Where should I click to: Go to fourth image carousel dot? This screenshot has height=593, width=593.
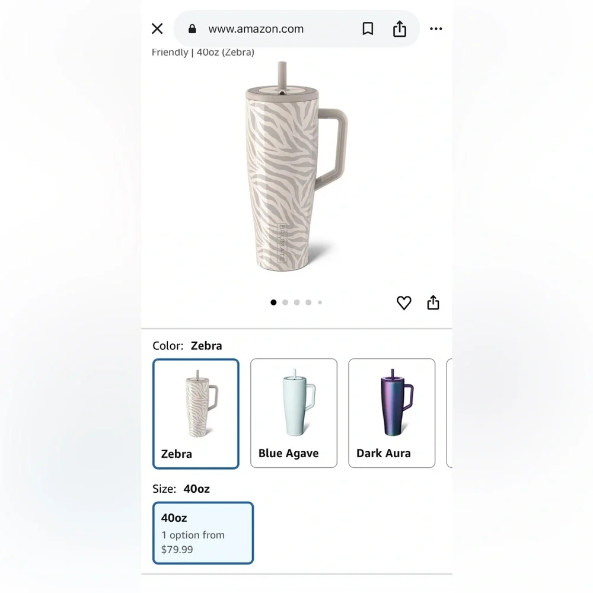pyautogui.click(x=308, y=302)
